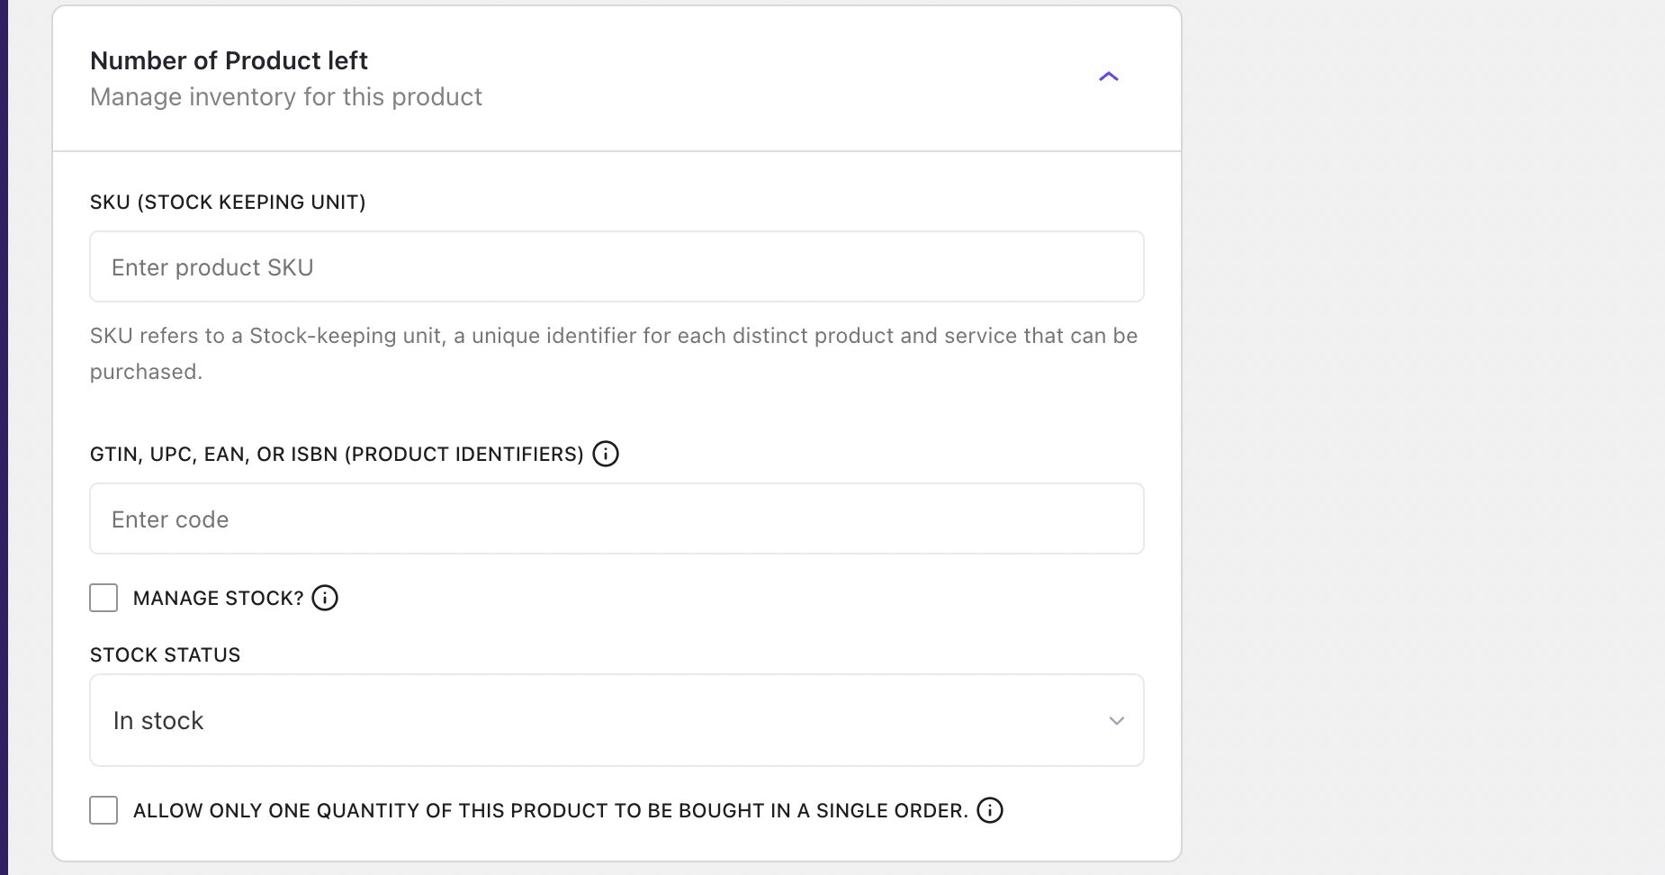Click the GTIN, UPC, EAN, or ISBN label
This screenshot has height=875, width=1665.
[x=337, y=454]
